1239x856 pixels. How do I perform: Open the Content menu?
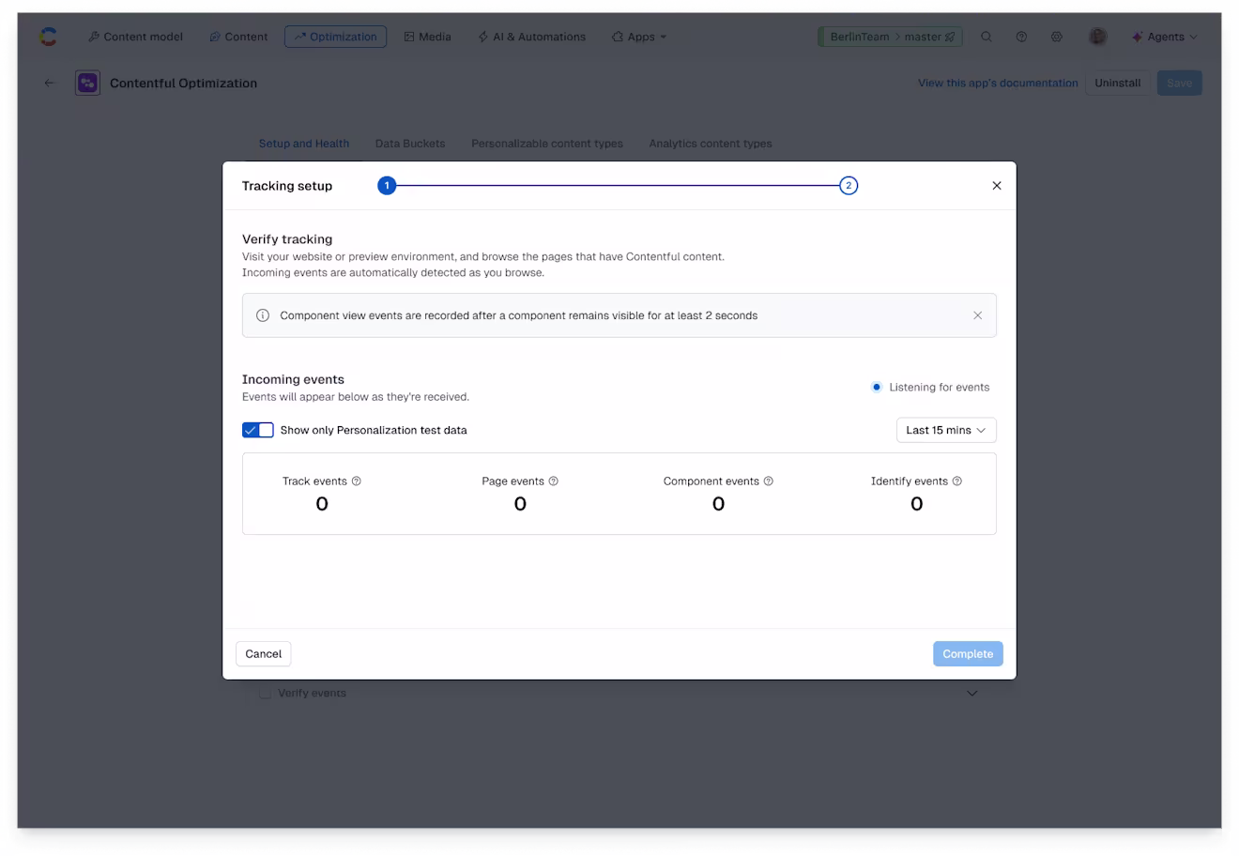[x=238, y=37]
